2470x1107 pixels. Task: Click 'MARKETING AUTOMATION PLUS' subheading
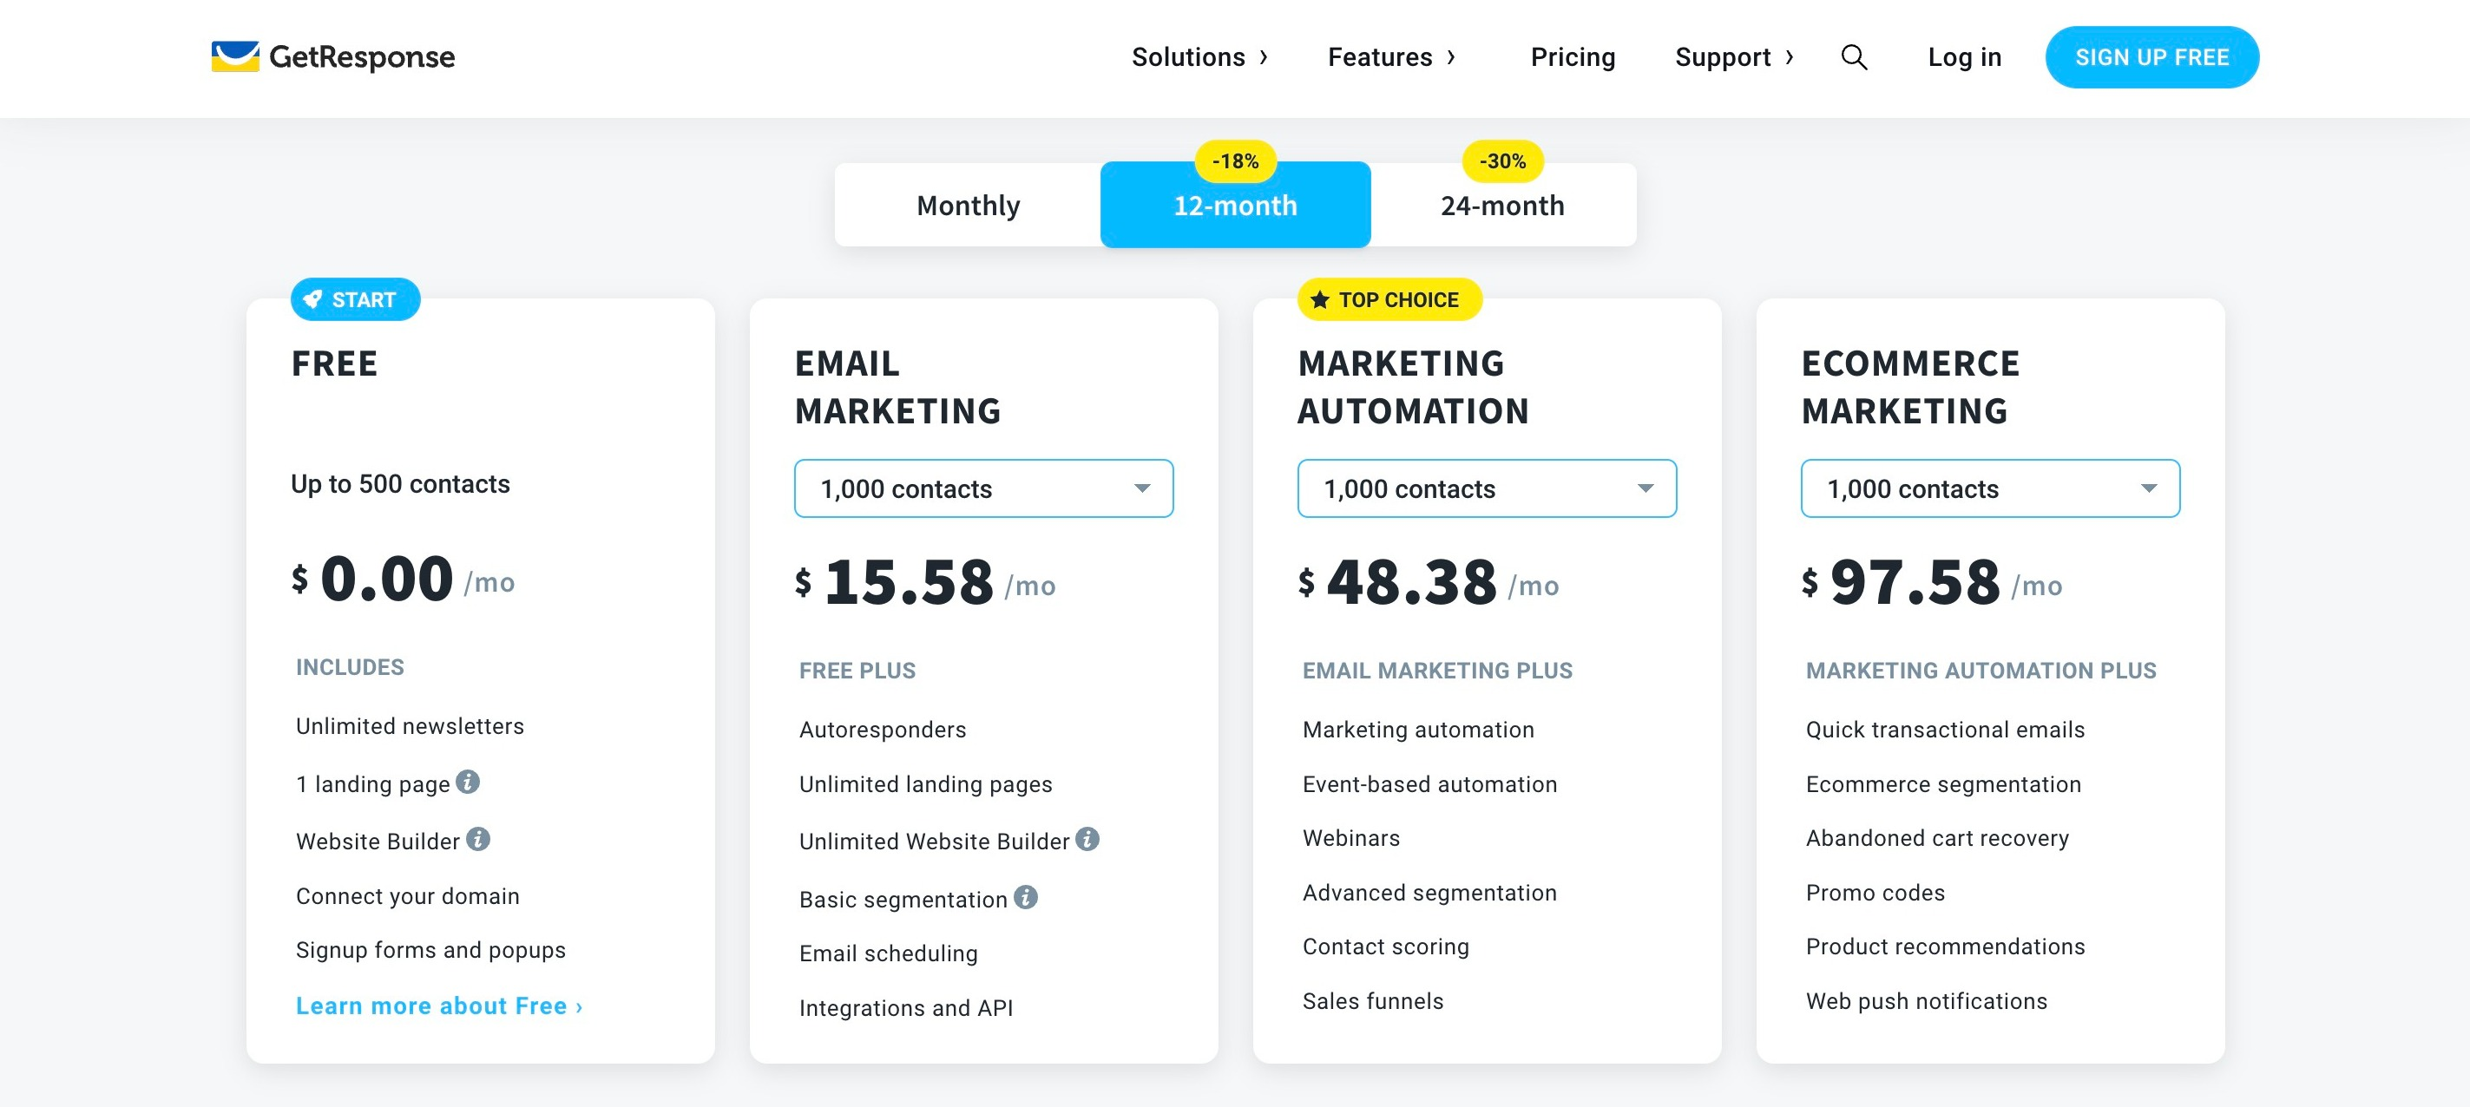pyautogui.click(x=1981, y=671)
